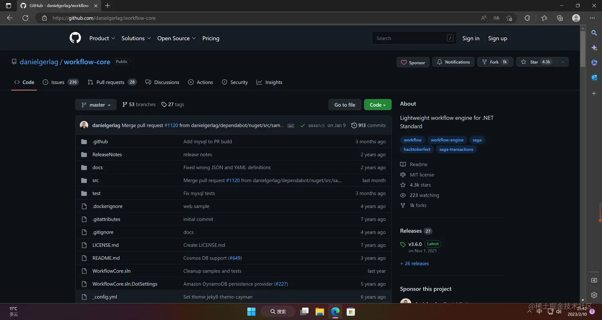Click the Windows taskbar search box
The image size is (602, 320).
tap(278, 311)
